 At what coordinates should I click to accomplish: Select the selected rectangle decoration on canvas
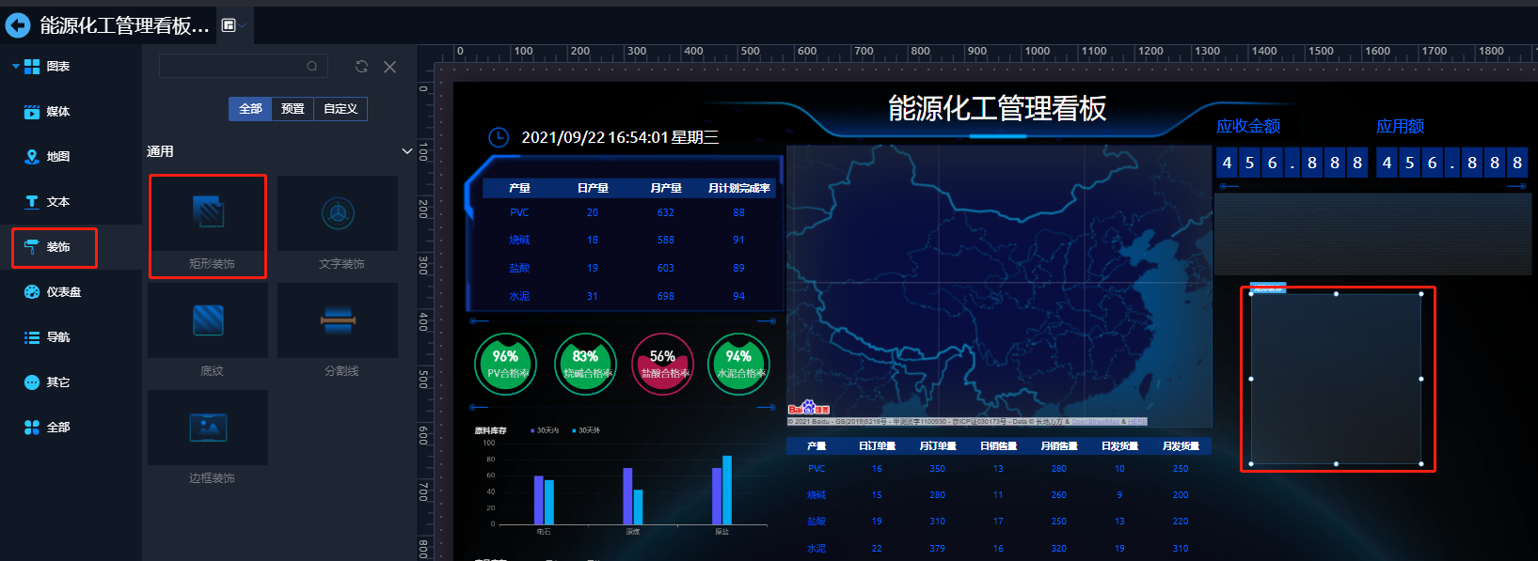tap(1336, 379)
